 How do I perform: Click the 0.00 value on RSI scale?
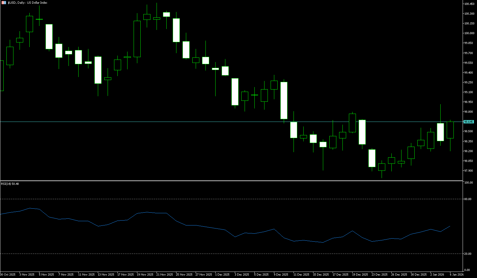(467, 270)
